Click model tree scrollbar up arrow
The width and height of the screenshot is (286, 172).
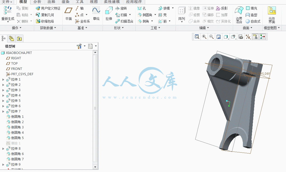[95, 52]
